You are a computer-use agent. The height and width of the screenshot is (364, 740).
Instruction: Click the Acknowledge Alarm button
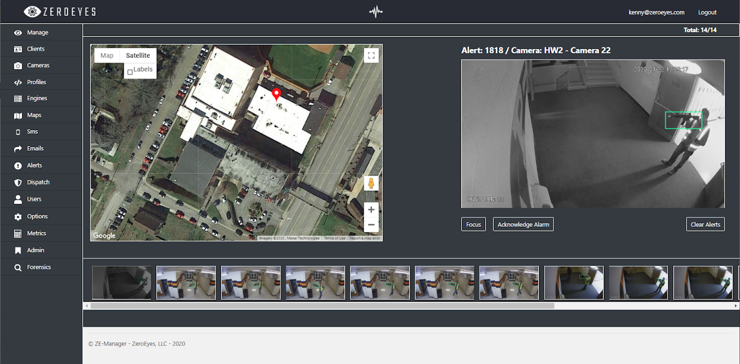523,224
